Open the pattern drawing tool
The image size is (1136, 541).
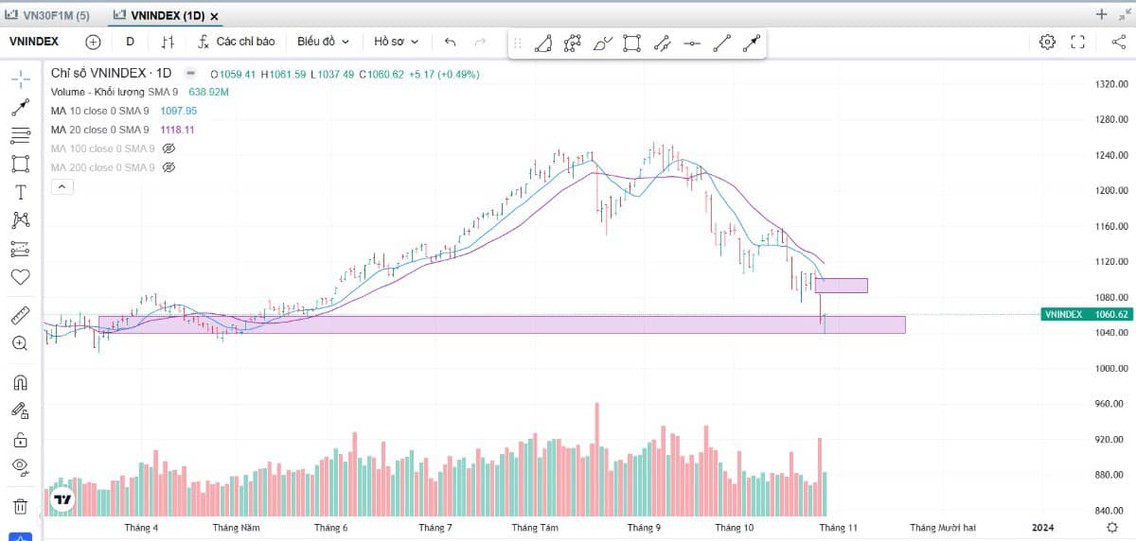(20, 220)
